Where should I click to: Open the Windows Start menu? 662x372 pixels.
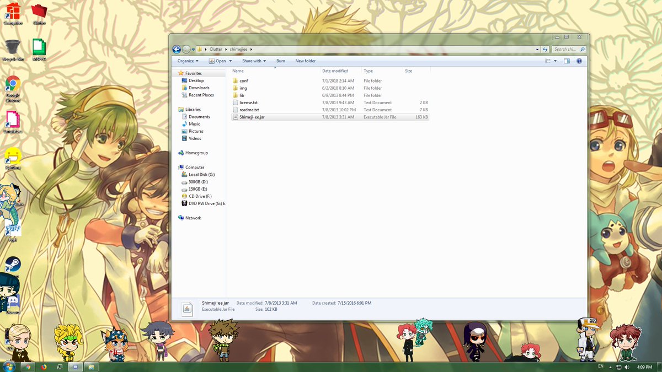[x=9, y=366]
